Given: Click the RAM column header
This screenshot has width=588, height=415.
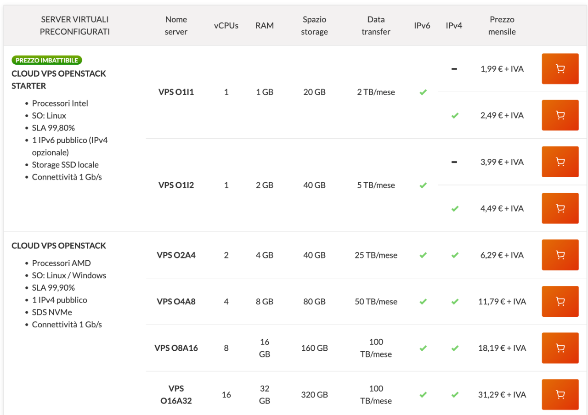Looking at the screenshot, I should coord(265,26).
